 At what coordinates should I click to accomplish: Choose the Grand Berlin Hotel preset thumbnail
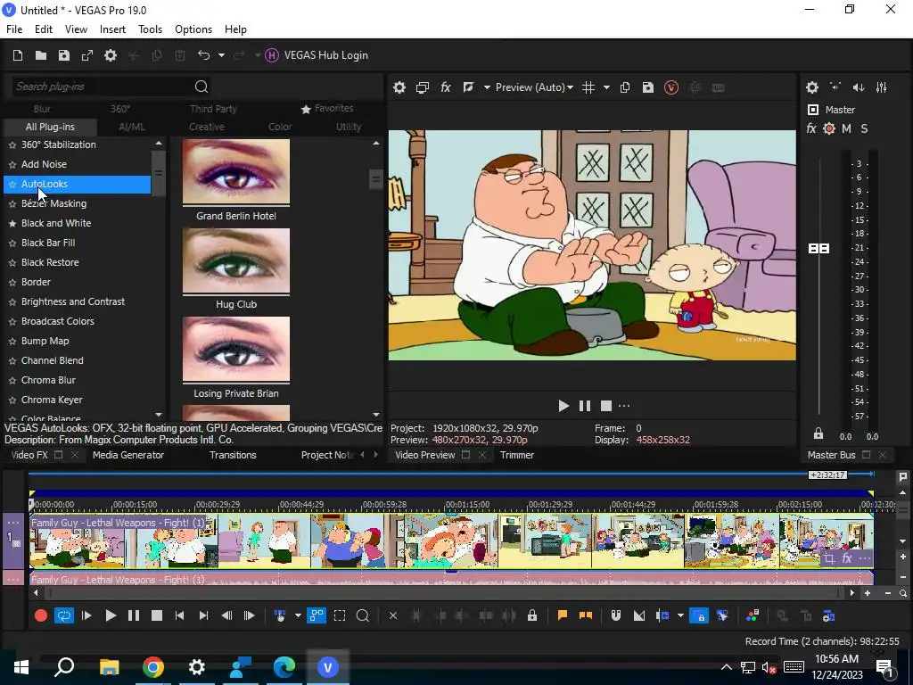click(235, 171)
